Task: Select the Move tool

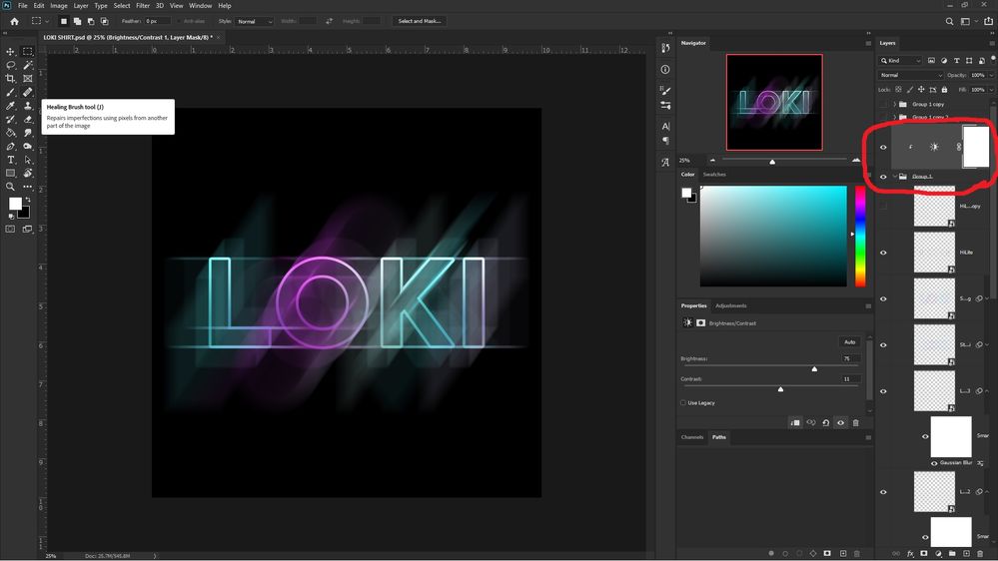Action: point(10,52)
